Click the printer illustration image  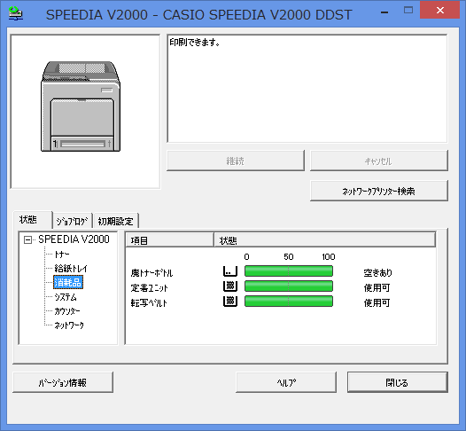tap(81, 106)
